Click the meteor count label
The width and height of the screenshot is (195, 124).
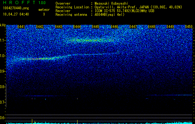[44, 10]
